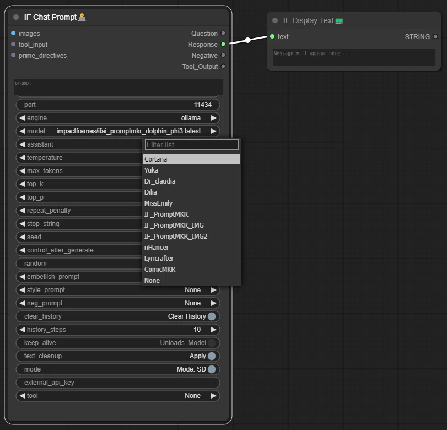Click the STRING output socket

click(435, 36)
